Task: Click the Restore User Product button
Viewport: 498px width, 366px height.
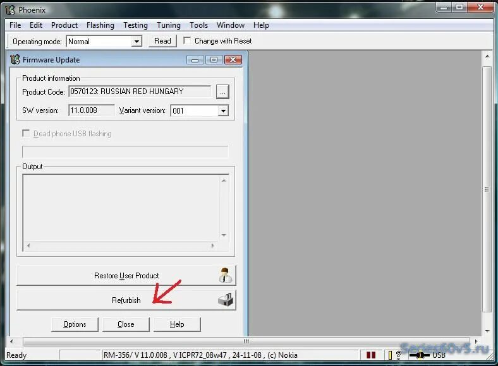Action: pyautogui.click(x=126, y=275)
